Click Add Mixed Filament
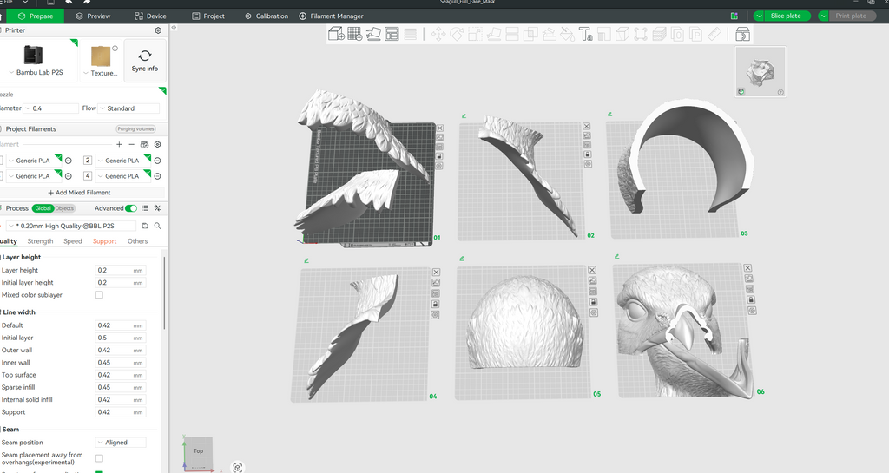The height and width of the screenshot is (473, 889). [79, 193]
